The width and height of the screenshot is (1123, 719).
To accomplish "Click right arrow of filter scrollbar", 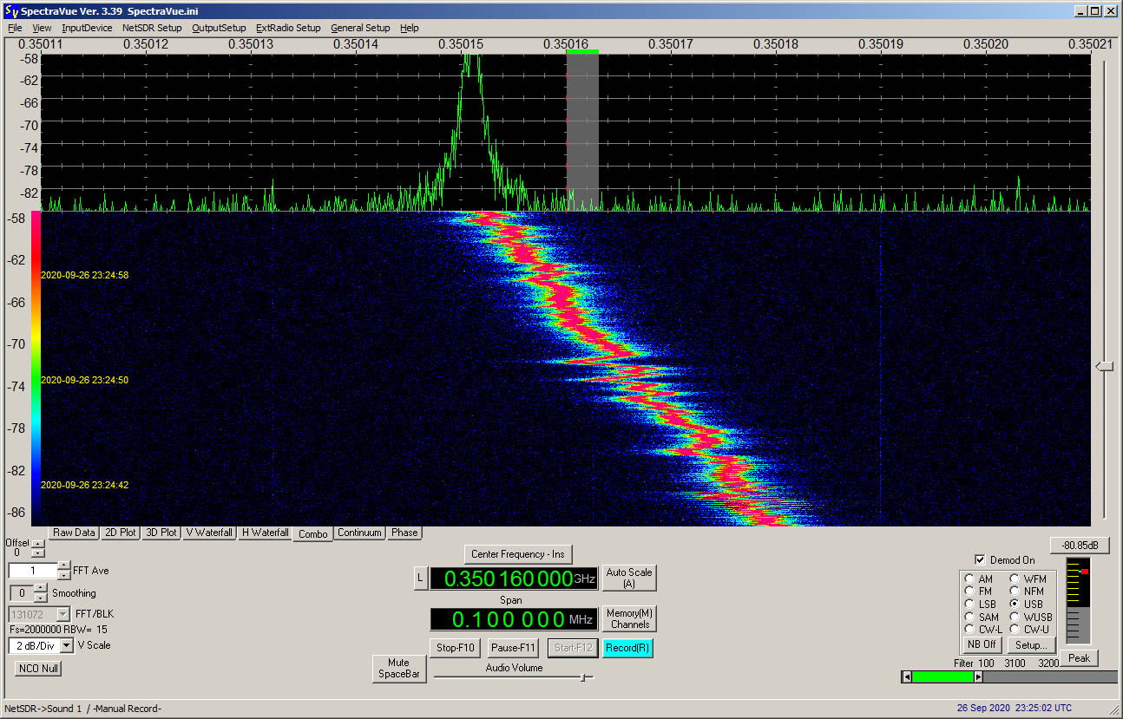I will coord(978,677).
